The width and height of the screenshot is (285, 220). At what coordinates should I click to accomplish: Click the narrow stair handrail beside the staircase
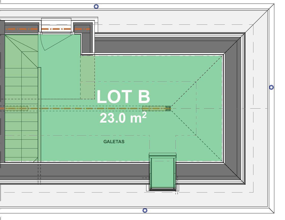pyautogui.click(x=39, y=114)
